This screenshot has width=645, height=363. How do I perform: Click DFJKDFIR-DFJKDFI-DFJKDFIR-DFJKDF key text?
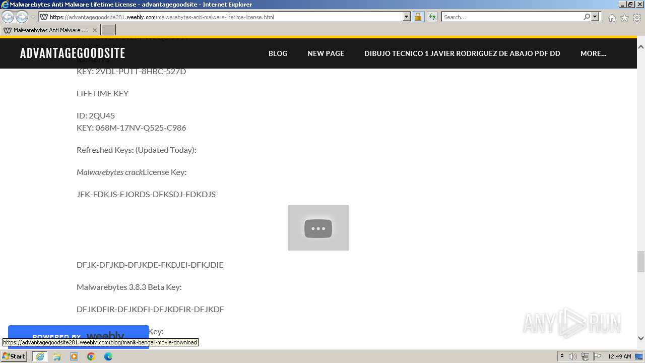150,309
